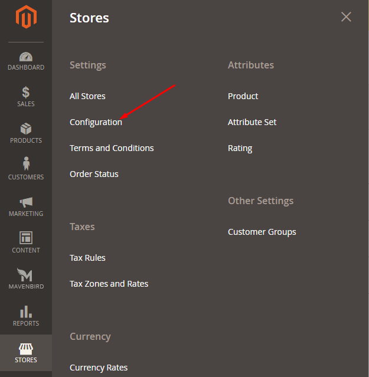Image resolution: width=369 pixels, height=377 pixels.
Task: Select the Stores storefront icon
Action: click(x=26, y=349)
